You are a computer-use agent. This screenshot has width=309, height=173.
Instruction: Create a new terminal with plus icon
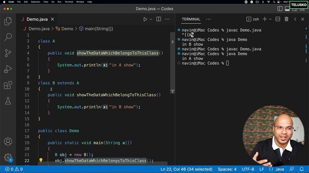[x=265, y=19]
